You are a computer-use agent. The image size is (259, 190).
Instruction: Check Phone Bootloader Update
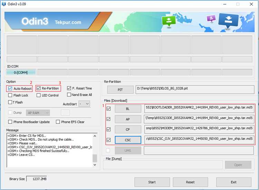coord(10,122)
